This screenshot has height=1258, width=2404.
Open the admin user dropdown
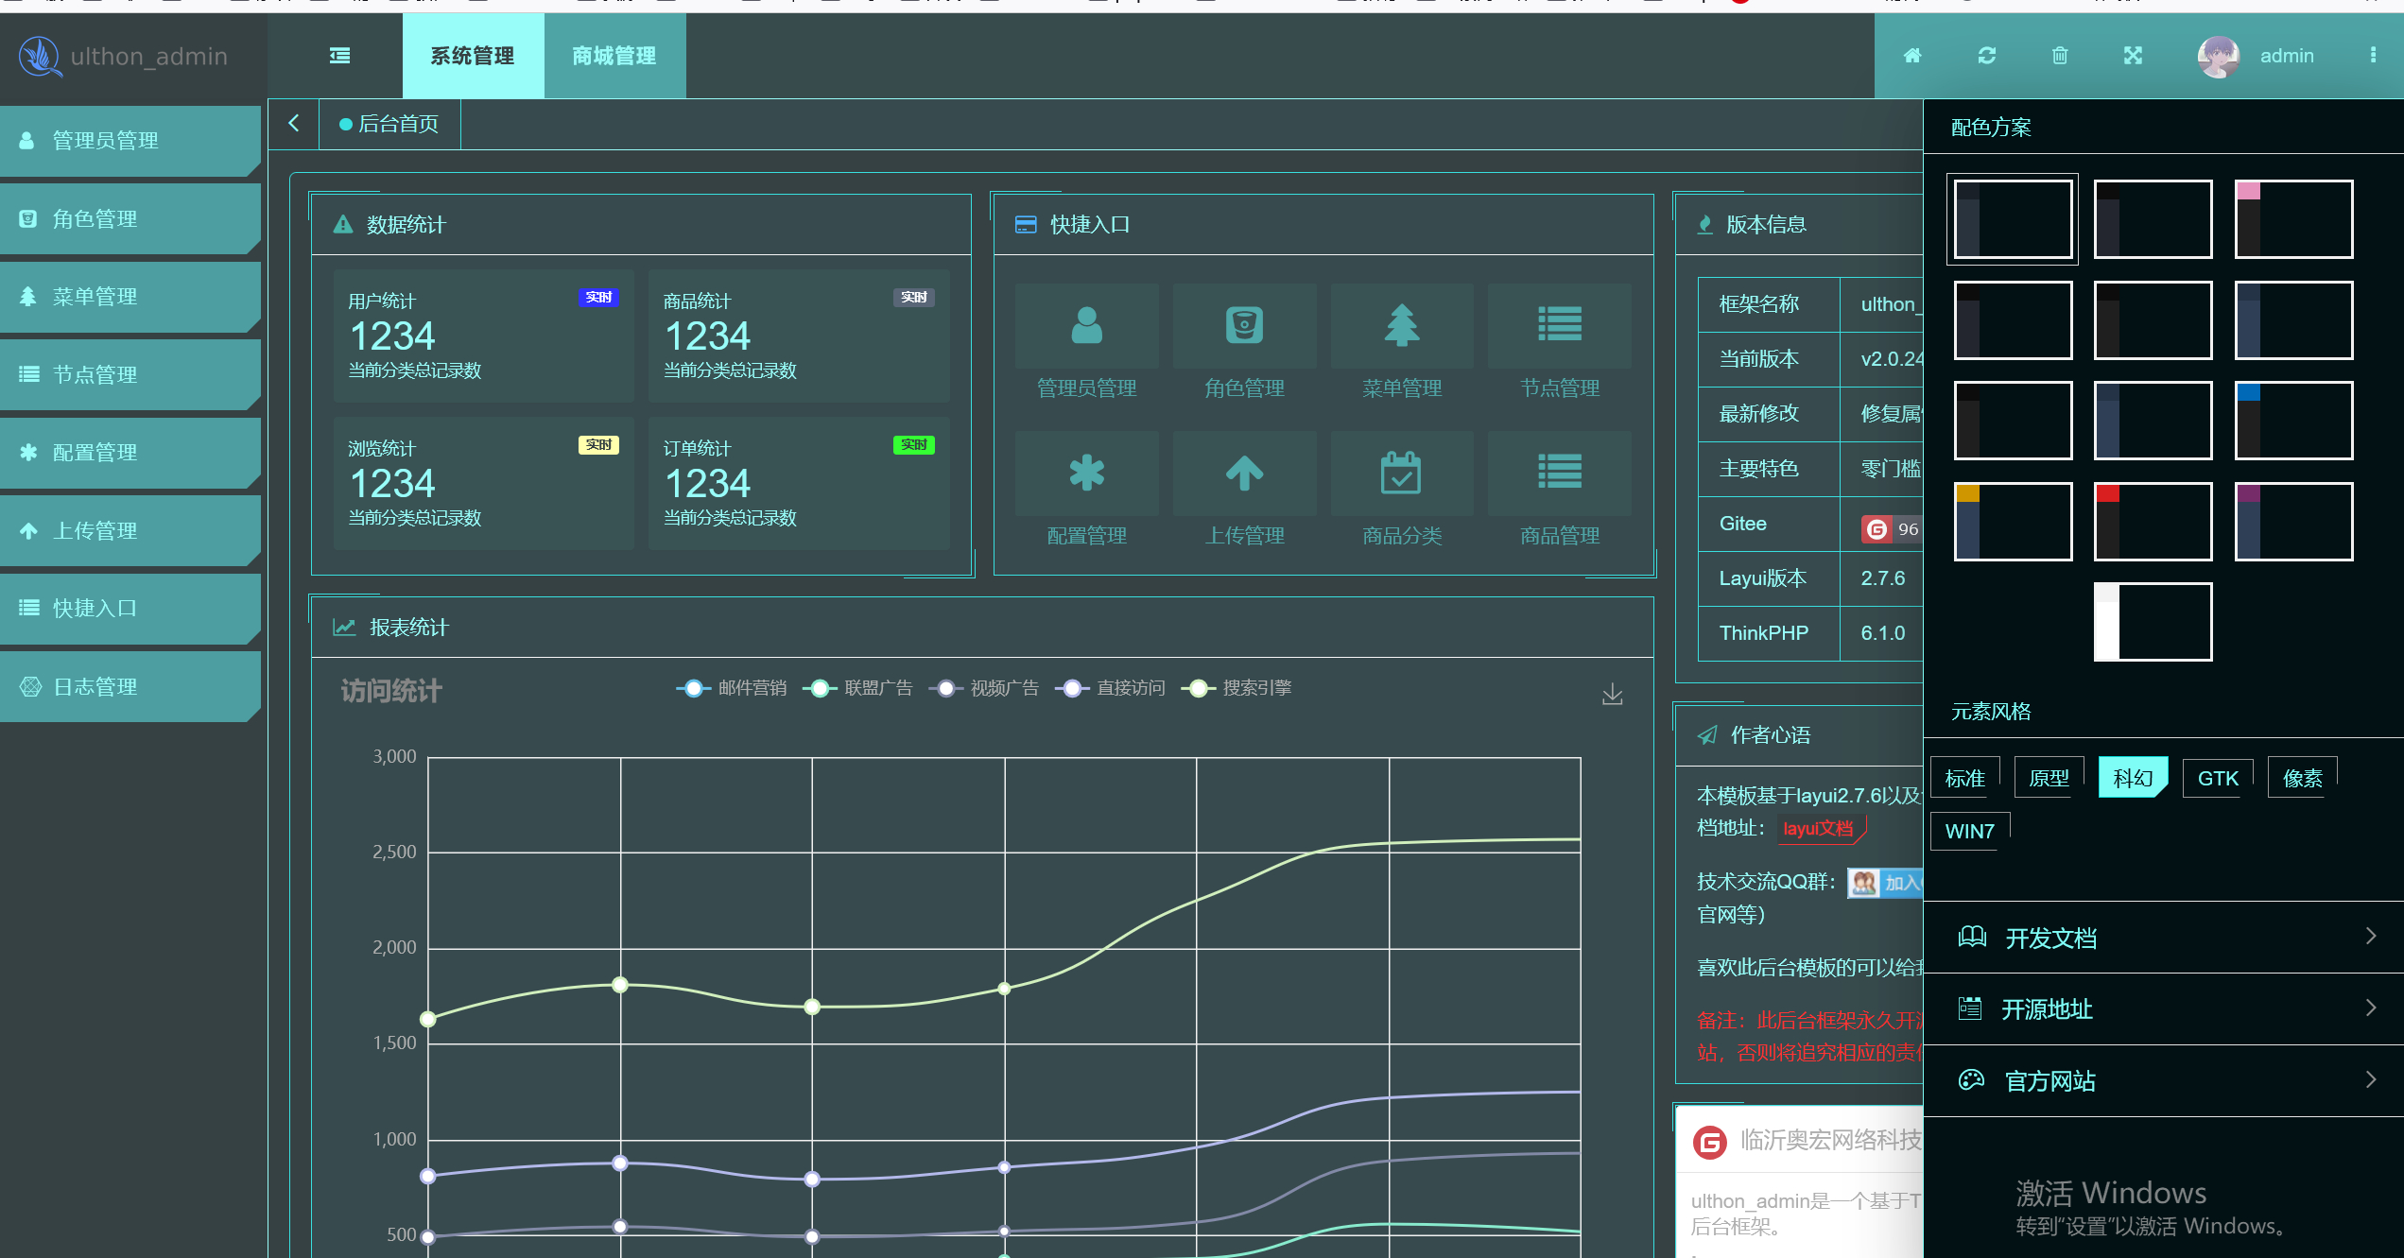pyautogui.click(x=2286, y=56)
